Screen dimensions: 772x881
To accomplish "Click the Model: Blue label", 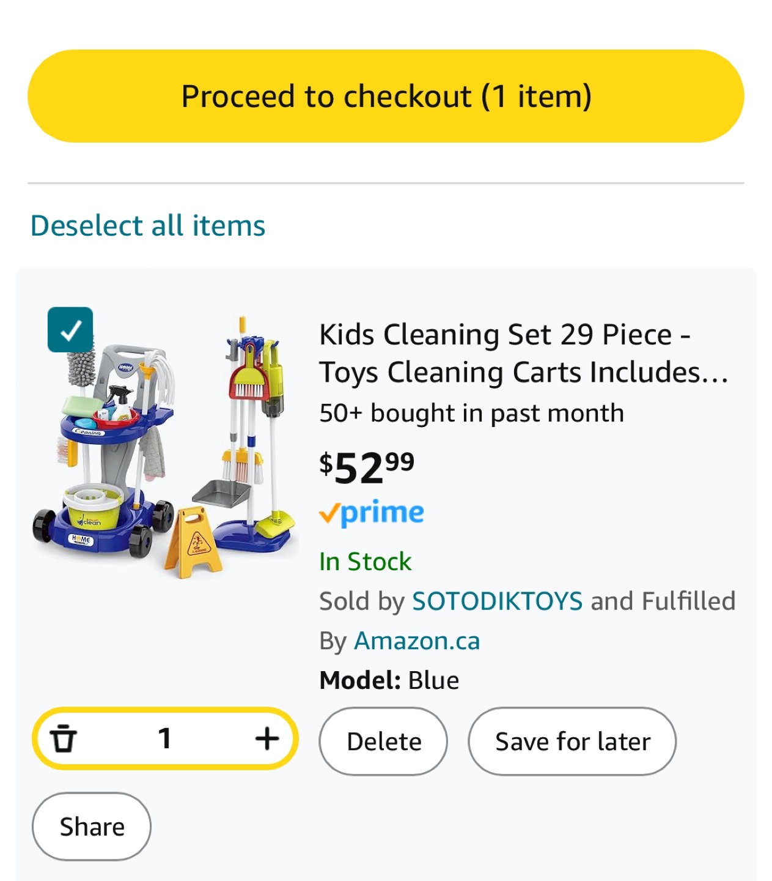I will pos(389,680).
